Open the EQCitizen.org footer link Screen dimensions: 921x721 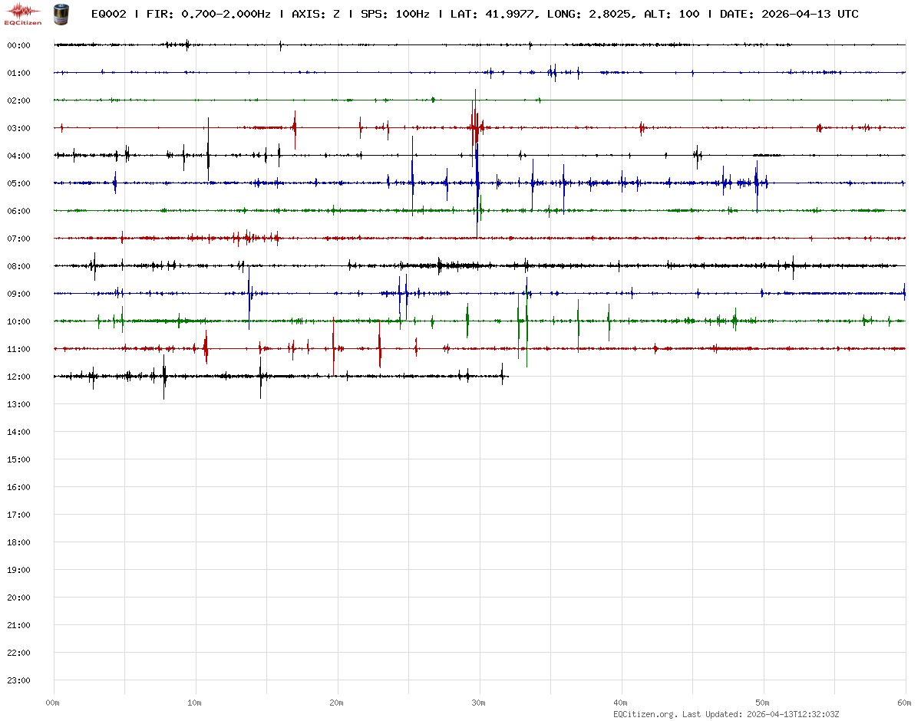pyautogui.click(x=645, y=714)
